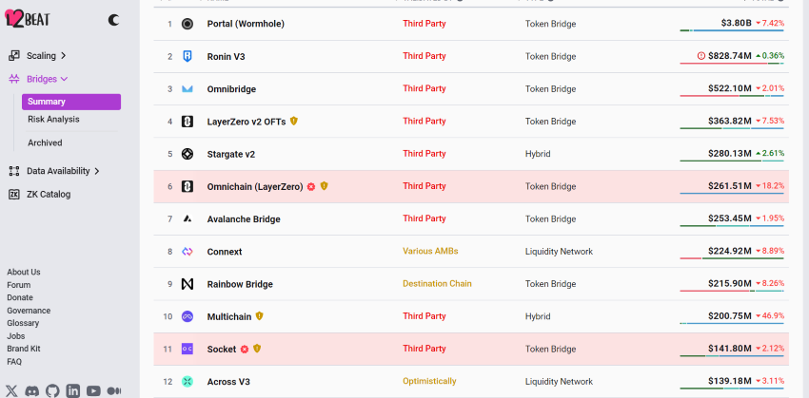Toggle dark mode moon icon
Viewport: 809px width, 398px height.
113,20
